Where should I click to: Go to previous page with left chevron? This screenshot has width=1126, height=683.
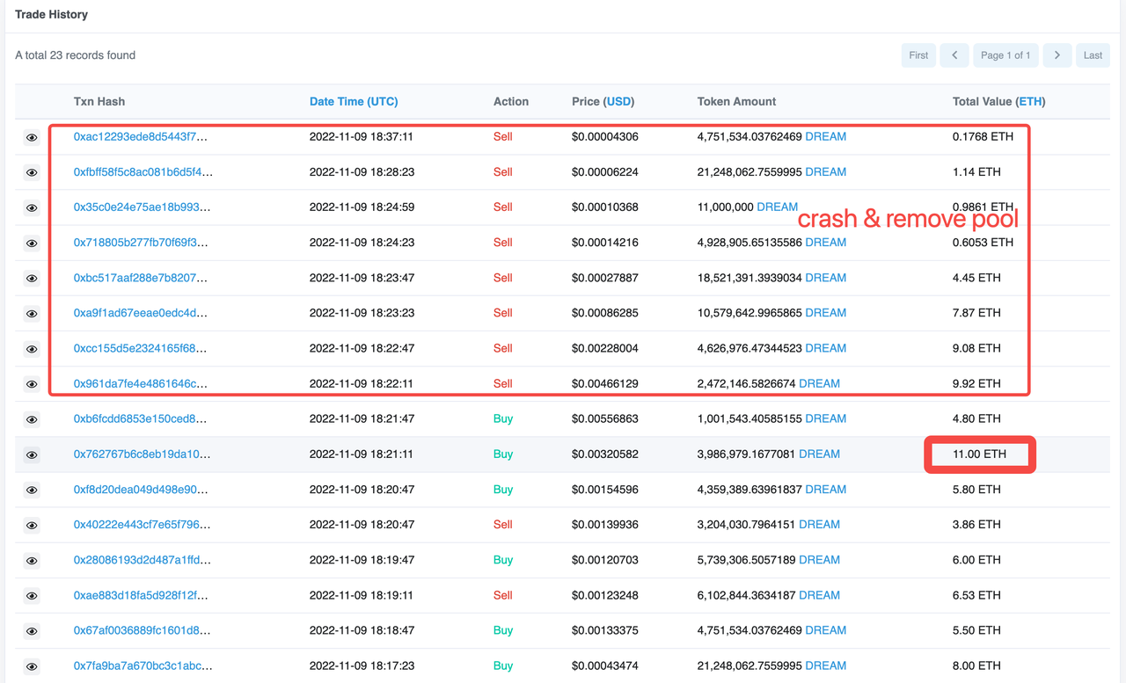click(x=954, y=55)
